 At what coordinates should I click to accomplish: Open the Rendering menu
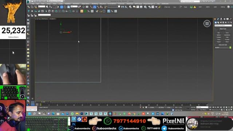point(95,4)
